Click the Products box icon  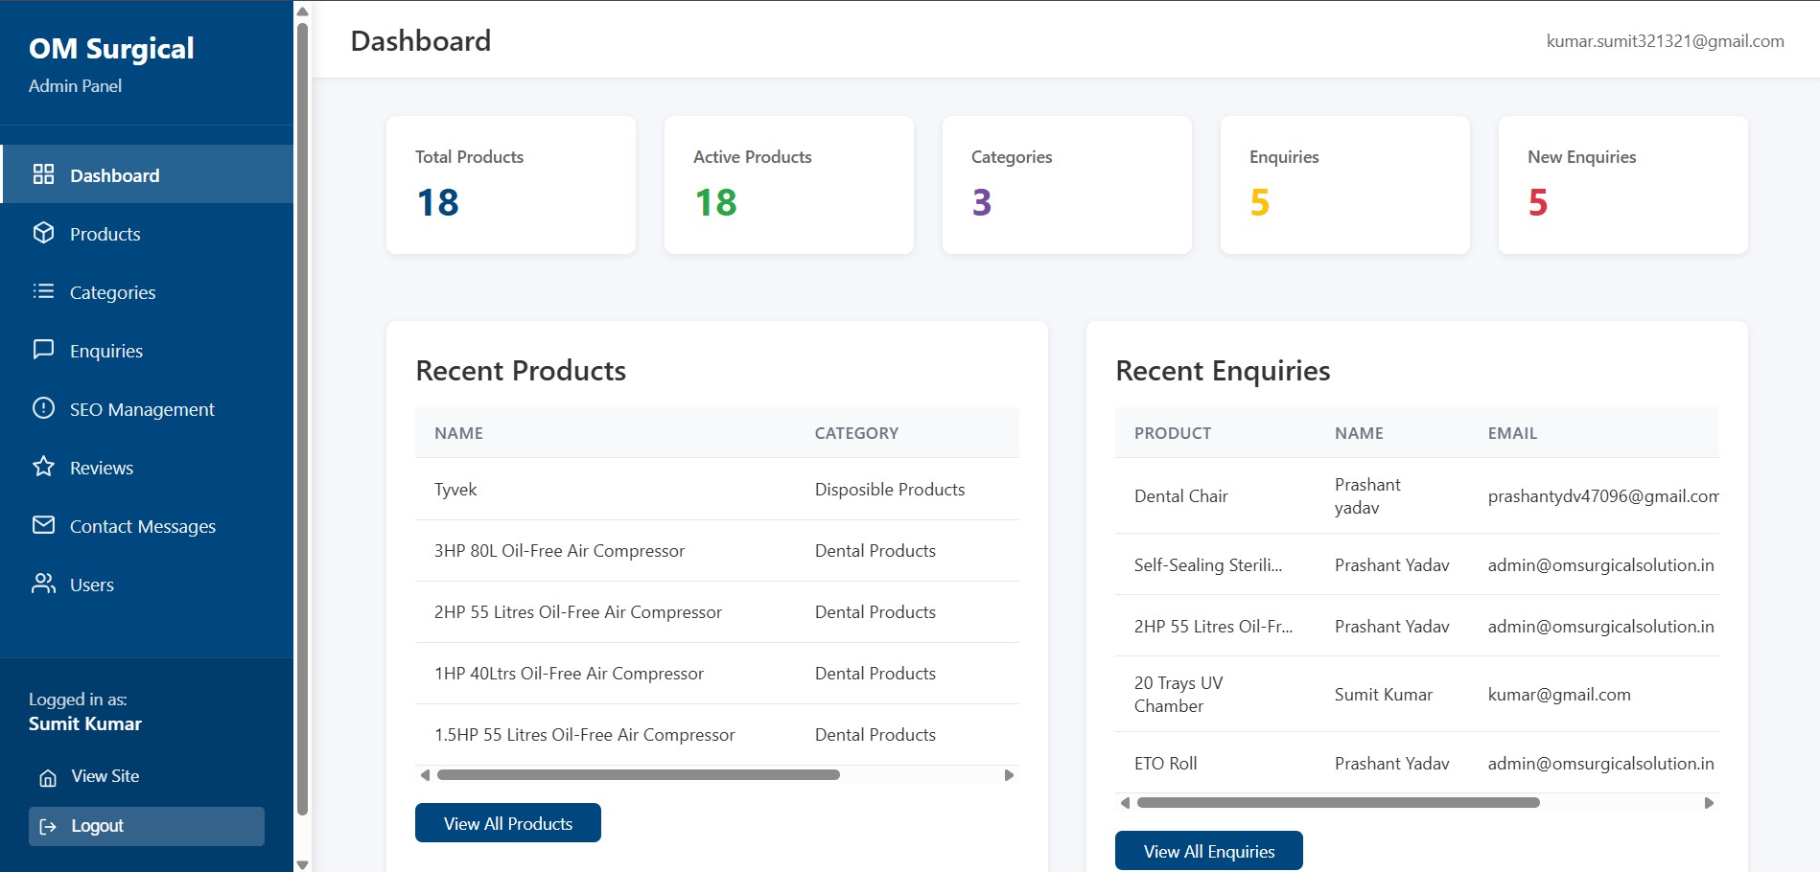[43, 233]
